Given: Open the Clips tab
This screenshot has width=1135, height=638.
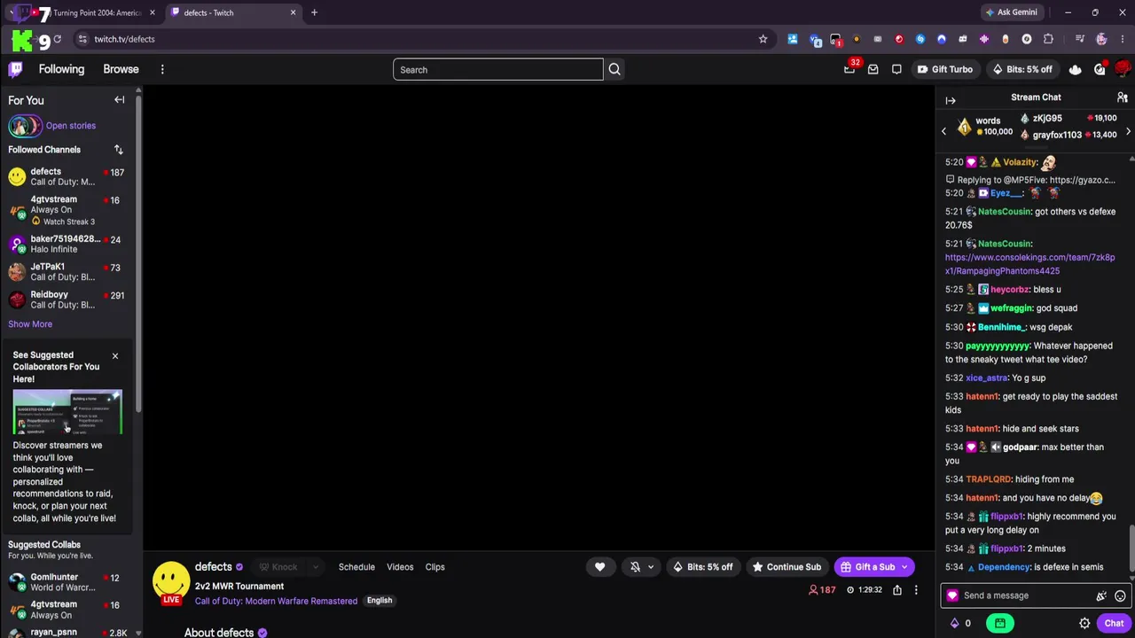Looking at the screenshot, I should 434,567.
